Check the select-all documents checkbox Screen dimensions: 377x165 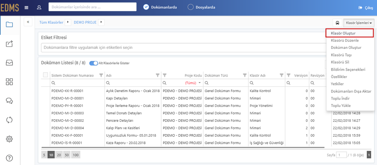coord(46,75)
